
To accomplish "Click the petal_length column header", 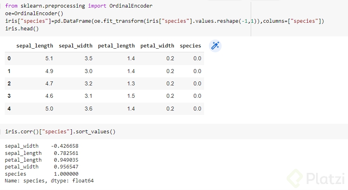I will [116, 46].
